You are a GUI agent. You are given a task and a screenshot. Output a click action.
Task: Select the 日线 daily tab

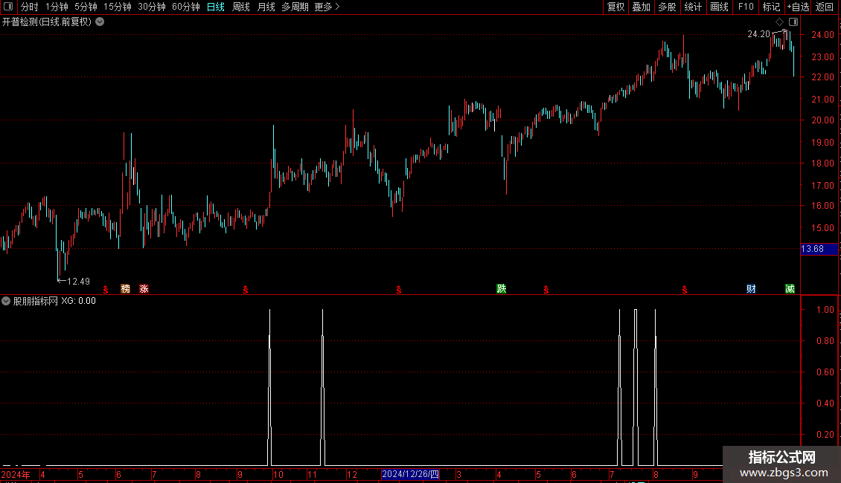(x=216, y=7)
